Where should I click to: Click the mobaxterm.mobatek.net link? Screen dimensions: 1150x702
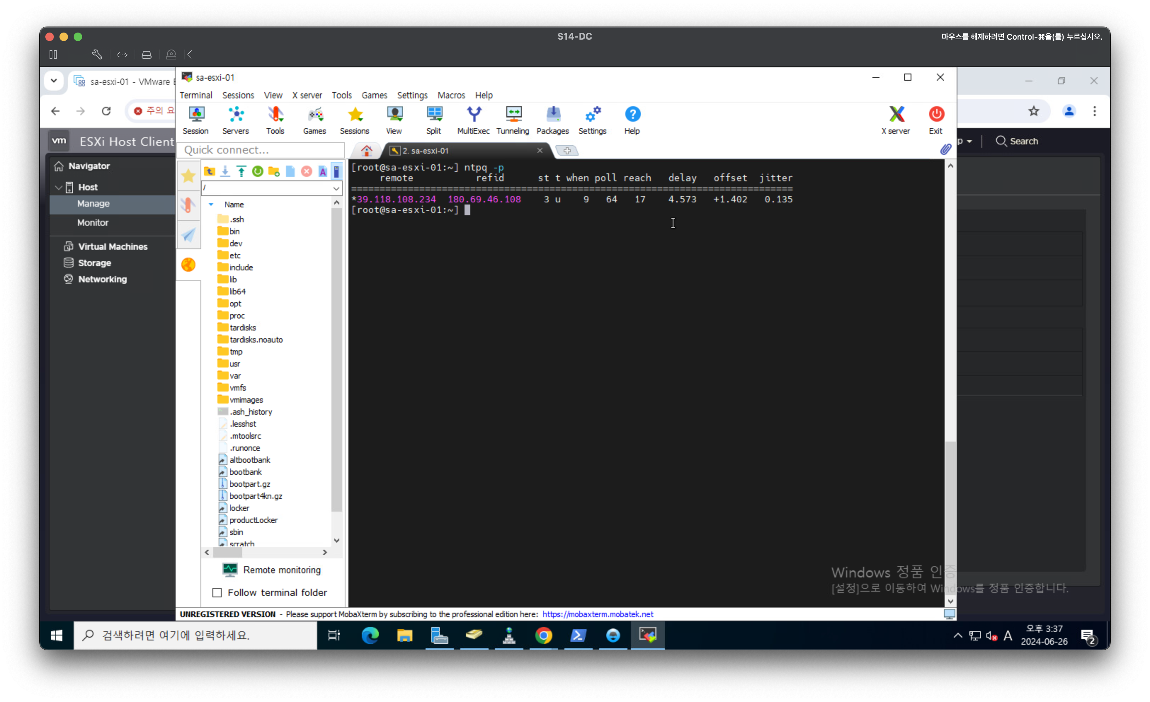(x=597, y=614)
